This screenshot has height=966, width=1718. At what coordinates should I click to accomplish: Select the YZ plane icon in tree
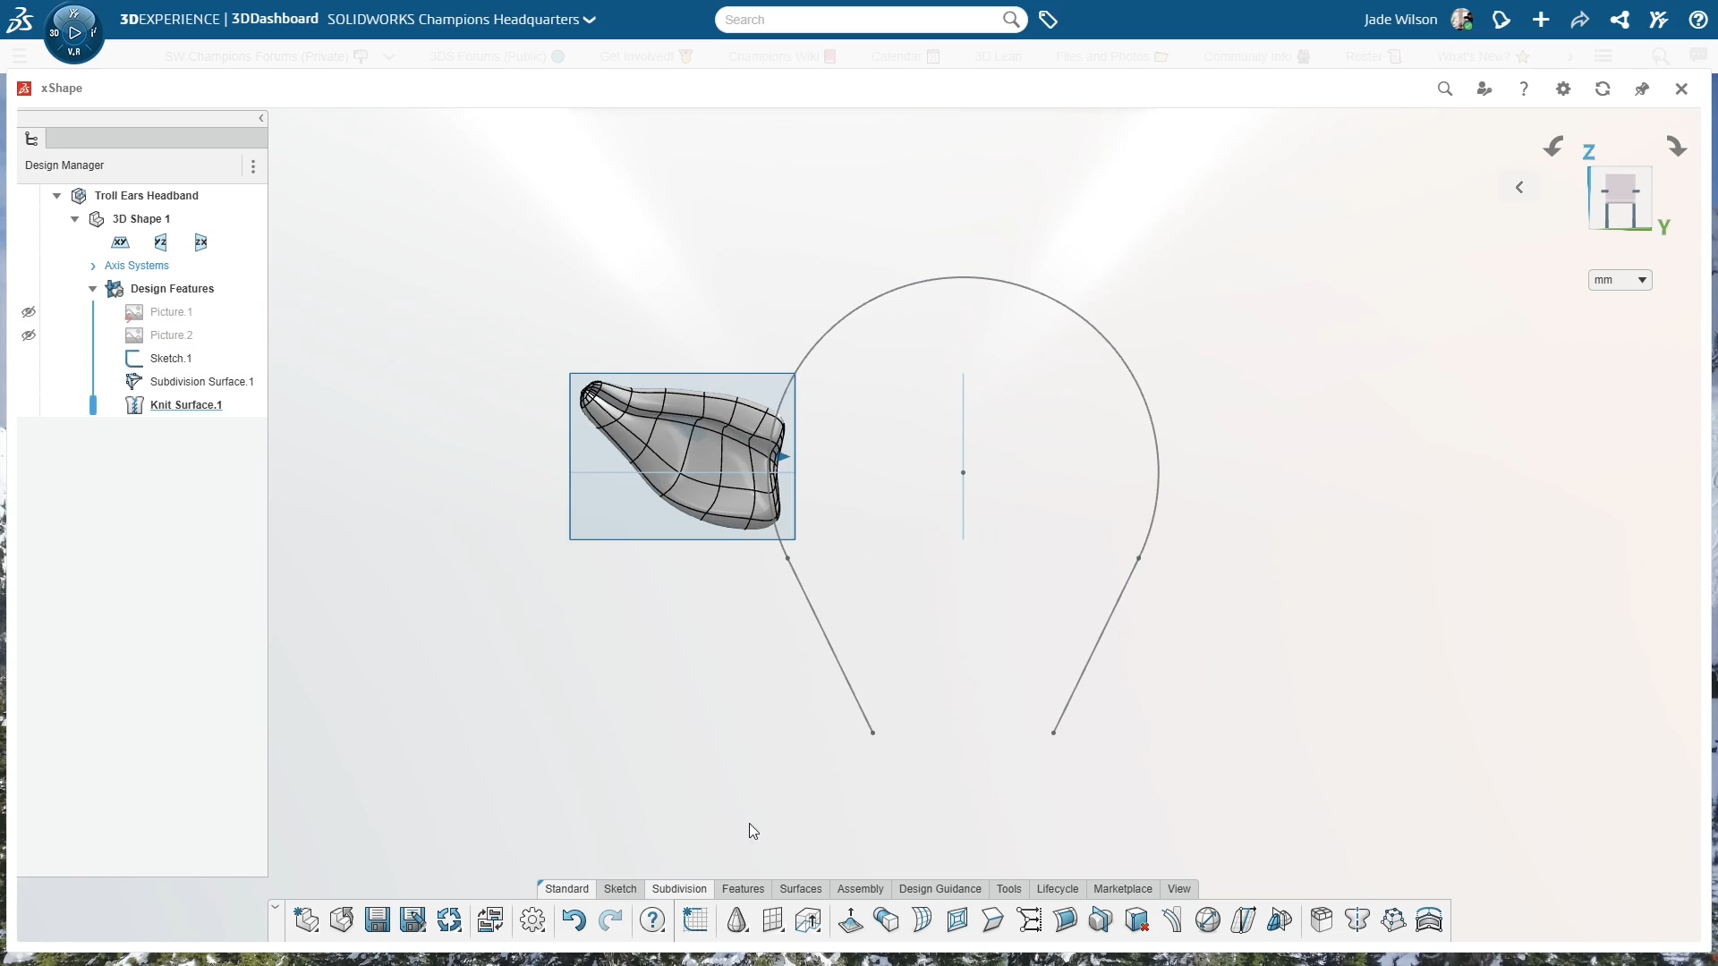tap(160, 242)
